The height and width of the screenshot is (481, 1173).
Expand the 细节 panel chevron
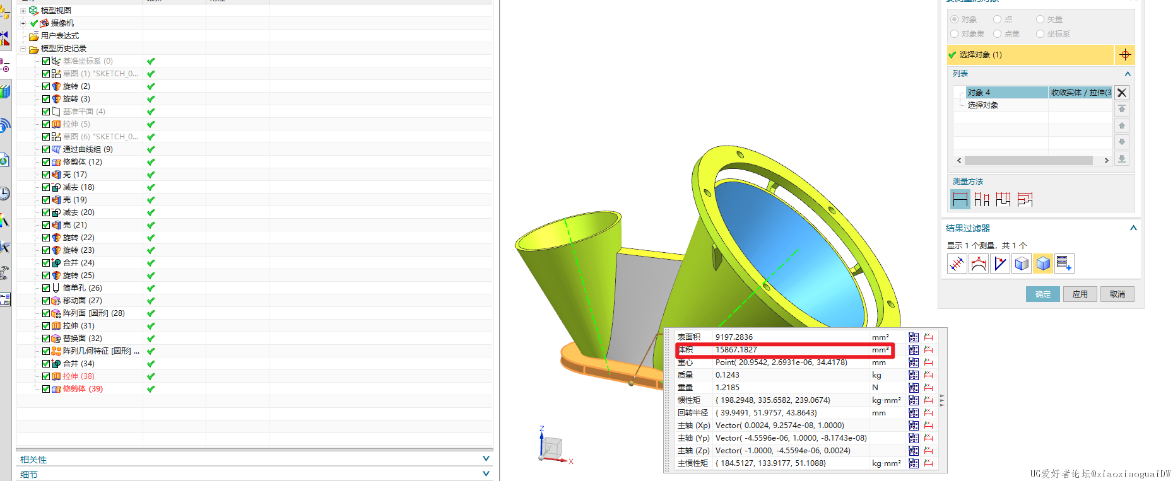tap(486, 473)
